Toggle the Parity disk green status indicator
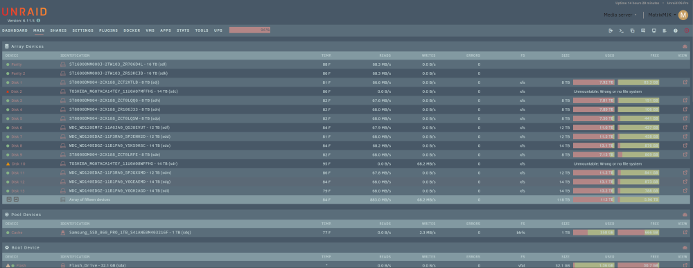Image resolution: width=693 pixels, height=268 pixels. point(8,64)
